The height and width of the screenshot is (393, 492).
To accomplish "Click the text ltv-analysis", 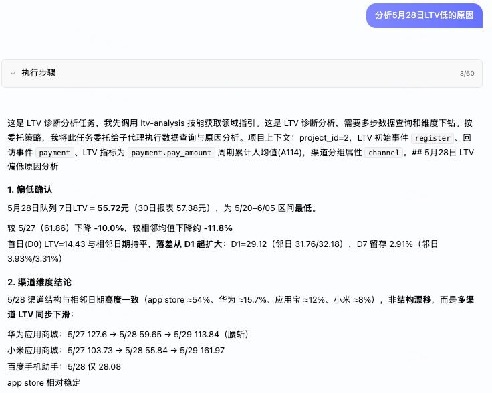I will click(x=162, y=123).
